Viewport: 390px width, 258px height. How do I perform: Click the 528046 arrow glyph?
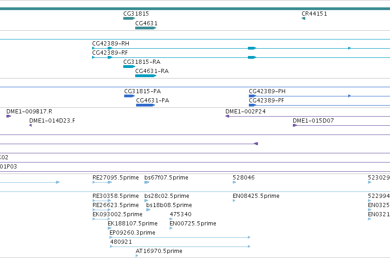tap(234, 183)
